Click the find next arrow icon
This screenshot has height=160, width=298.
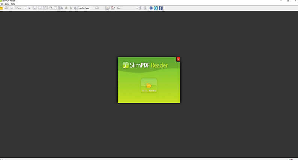click(145, 8)
